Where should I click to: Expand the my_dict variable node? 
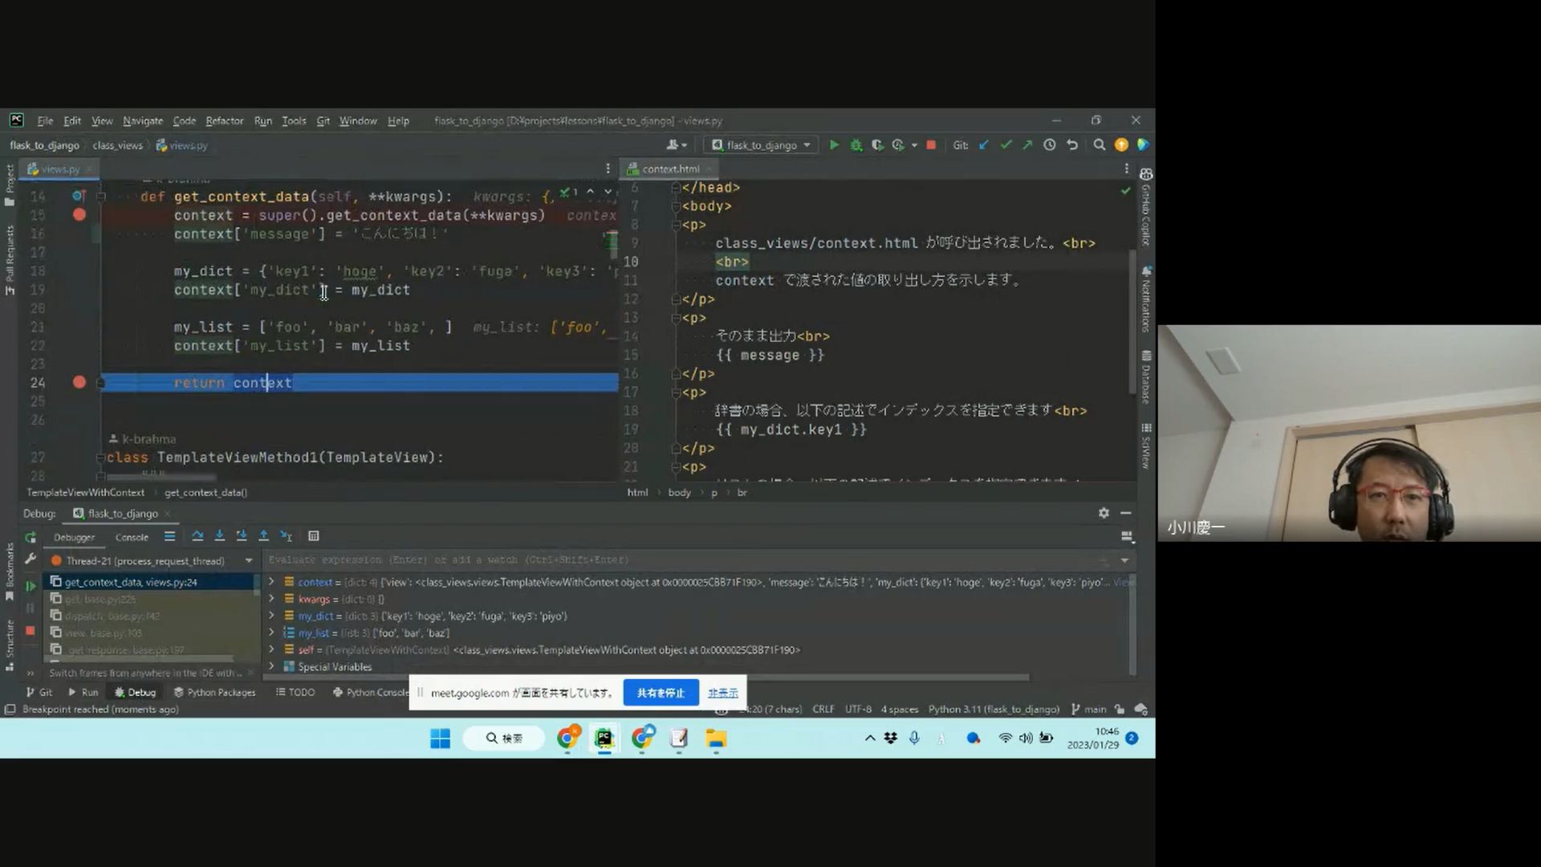pyautogui.click(x=271, y=617)
